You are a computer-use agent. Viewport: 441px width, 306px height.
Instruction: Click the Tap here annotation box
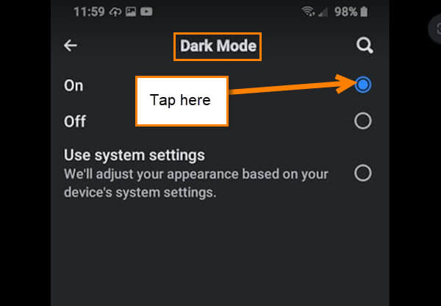[x=182, y=101]
